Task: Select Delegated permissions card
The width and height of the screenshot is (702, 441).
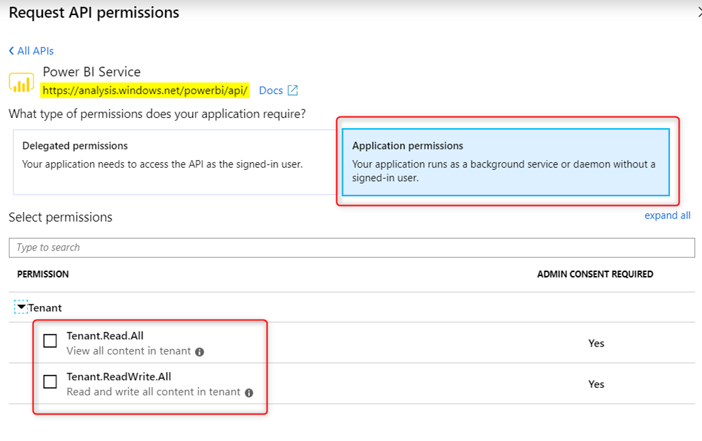Action: 177,162
